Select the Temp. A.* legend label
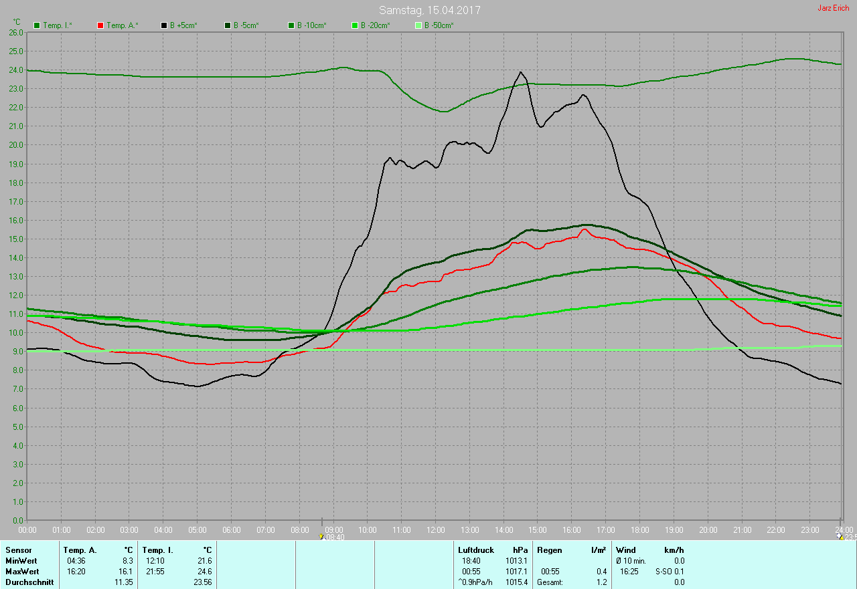857x589 pixels. tap(122, 25)
